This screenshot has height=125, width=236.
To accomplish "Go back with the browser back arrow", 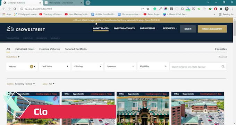I will click(4, 9).
